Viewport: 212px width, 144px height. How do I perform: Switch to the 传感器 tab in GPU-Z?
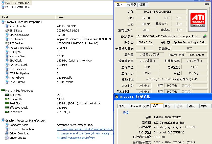tap(132, 5)
